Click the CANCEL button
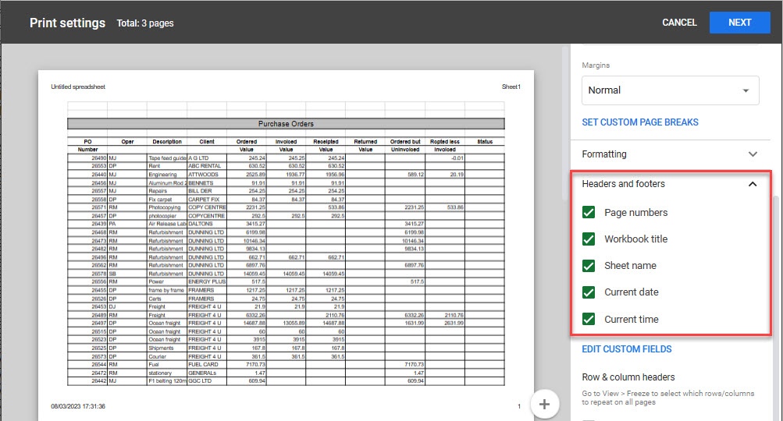 (x=679, y=23)
